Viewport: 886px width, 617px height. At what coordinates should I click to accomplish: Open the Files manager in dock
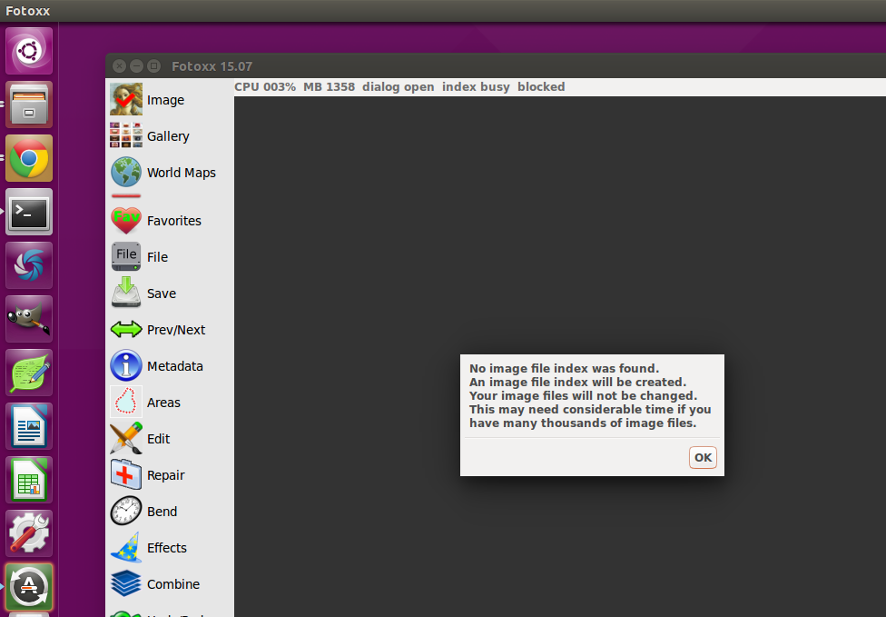coord(29,104)
